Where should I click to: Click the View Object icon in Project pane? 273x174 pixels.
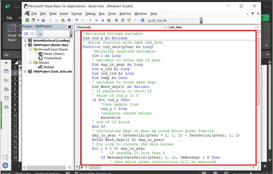pyautogui.click(x=32, y=34)
